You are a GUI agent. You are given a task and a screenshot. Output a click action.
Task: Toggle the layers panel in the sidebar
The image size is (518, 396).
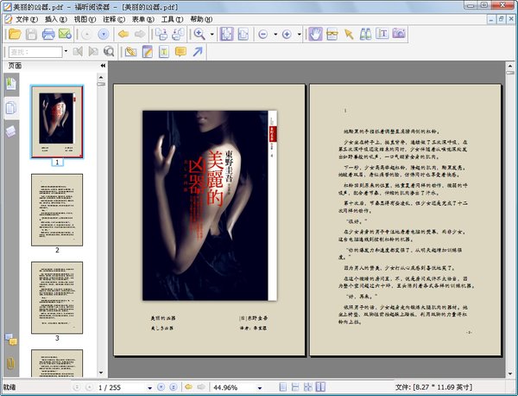pyautogui.click(x=10, y=130)
